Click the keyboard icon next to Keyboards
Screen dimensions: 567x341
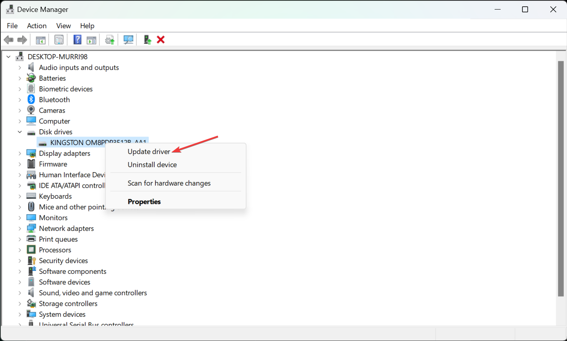tap(31, 196)
